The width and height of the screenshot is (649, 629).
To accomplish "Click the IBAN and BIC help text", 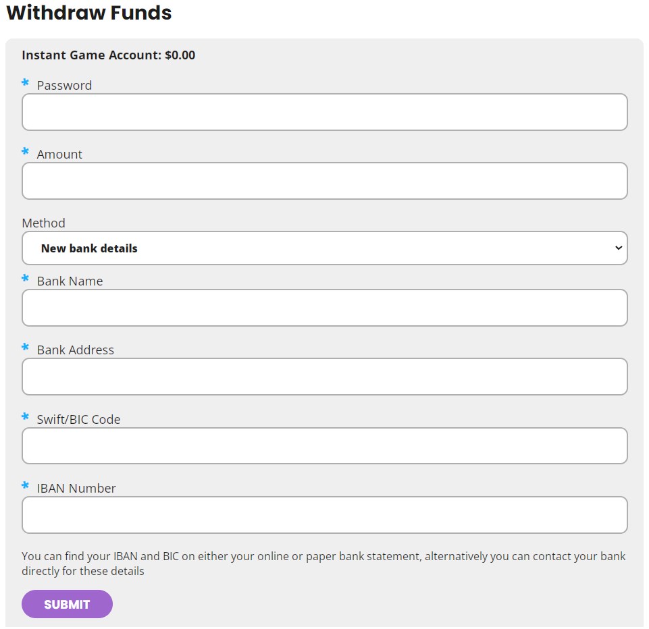I will [x=323, y=564].
